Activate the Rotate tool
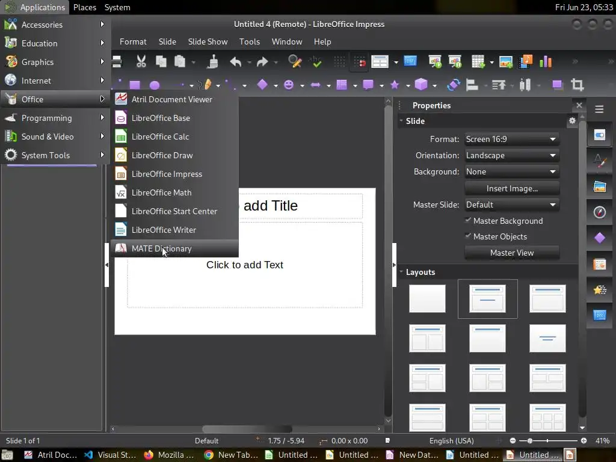This screenshot has width=616, height=462. [454, 84]
